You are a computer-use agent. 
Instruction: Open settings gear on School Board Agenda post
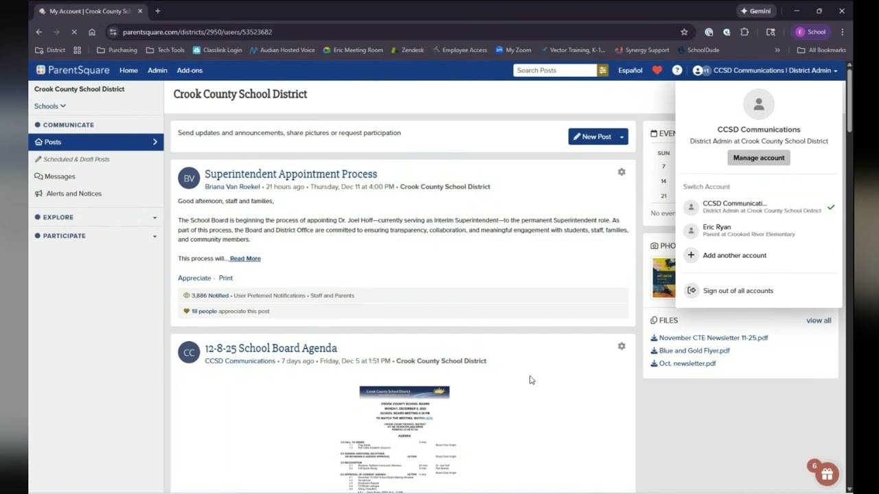pos(621,346)
